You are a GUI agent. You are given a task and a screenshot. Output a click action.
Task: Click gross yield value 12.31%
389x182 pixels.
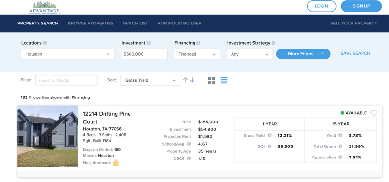(285, 136)
